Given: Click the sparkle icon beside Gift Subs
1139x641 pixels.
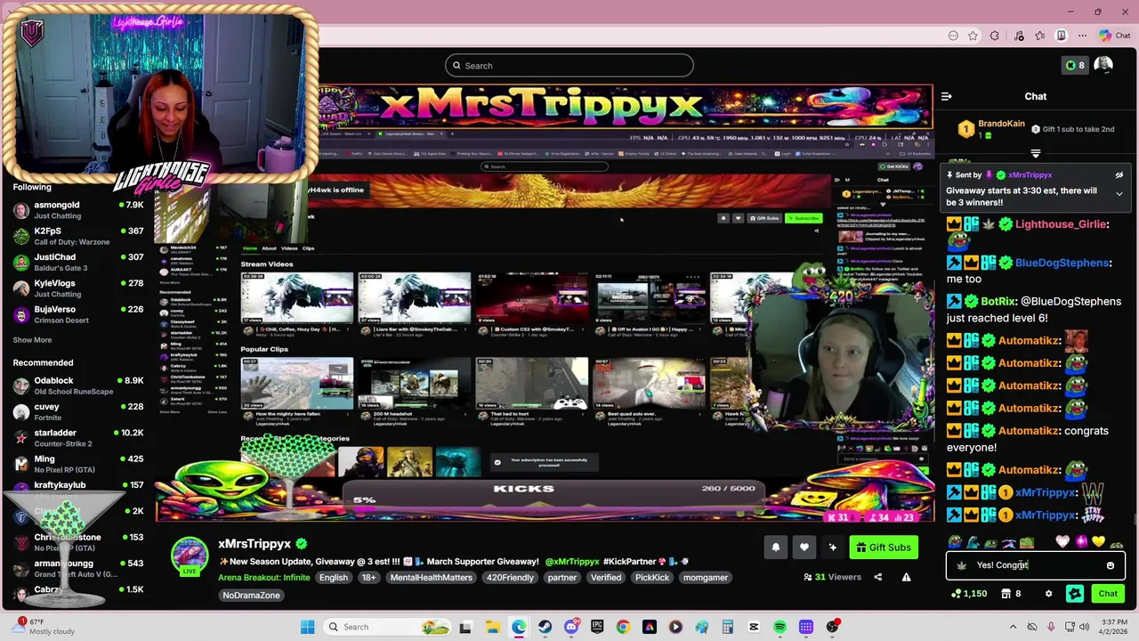Looking at the screenshot, I should pos(832,548).
